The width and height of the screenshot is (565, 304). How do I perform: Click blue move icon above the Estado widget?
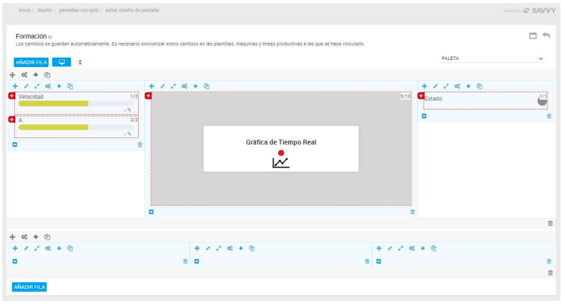[x=425, y=86]
